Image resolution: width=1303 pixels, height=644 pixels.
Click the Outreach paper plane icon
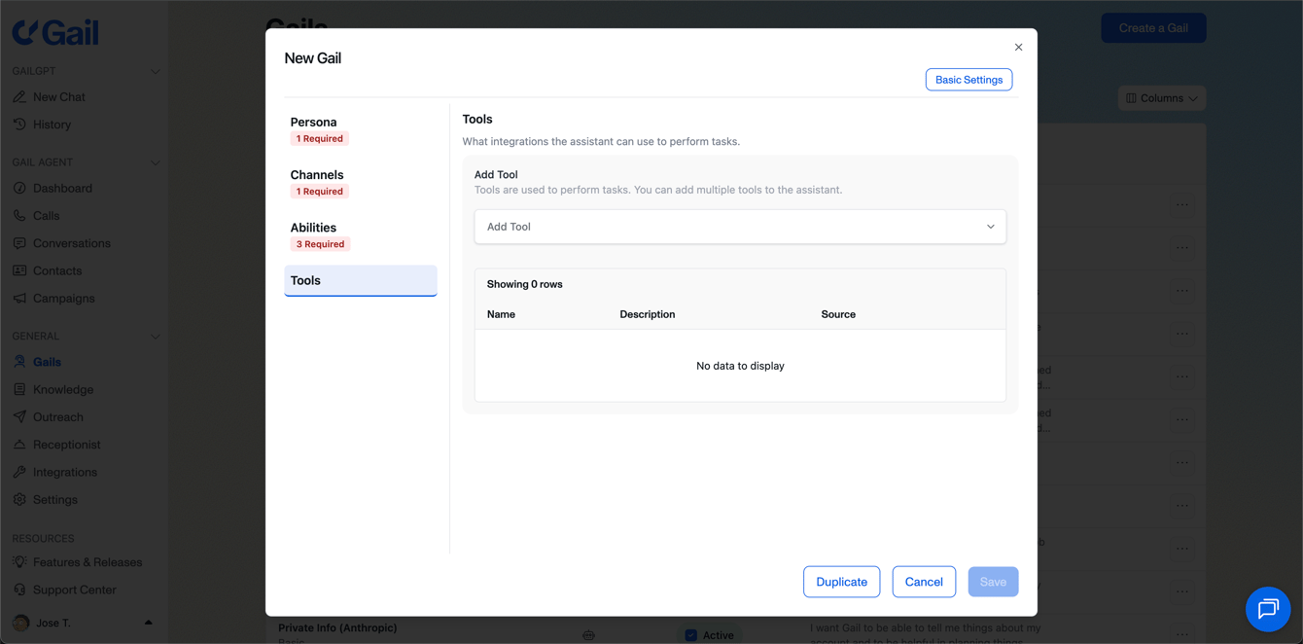coord(19,416)
